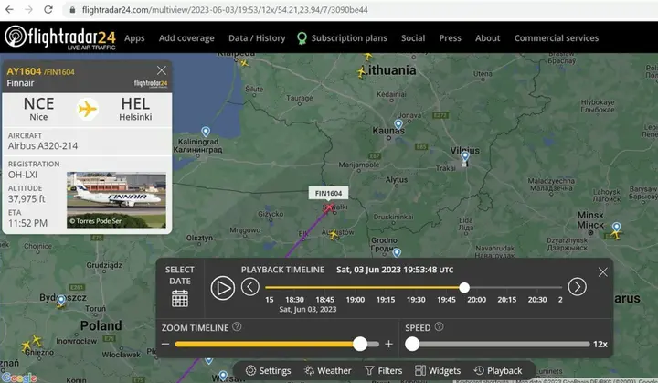Click the yellow plane icon between NCE and HEL
The width and height of the screenshot is (658, 383).
88,109
